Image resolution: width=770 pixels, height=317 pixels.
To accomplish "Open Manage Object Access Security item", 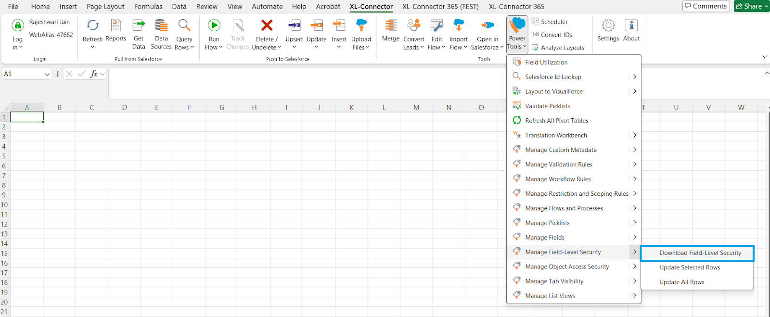I will click(x=574, y=266).
